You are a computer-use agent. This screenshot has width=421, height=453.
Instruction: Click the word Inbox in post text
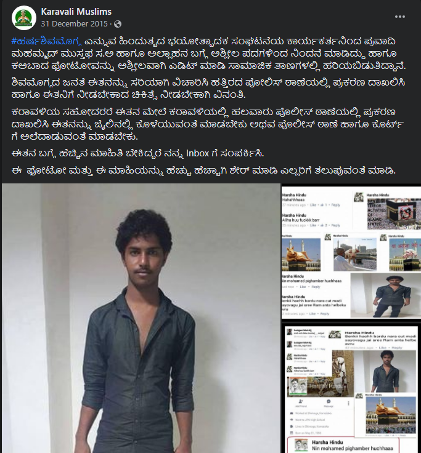click(198, 153)
